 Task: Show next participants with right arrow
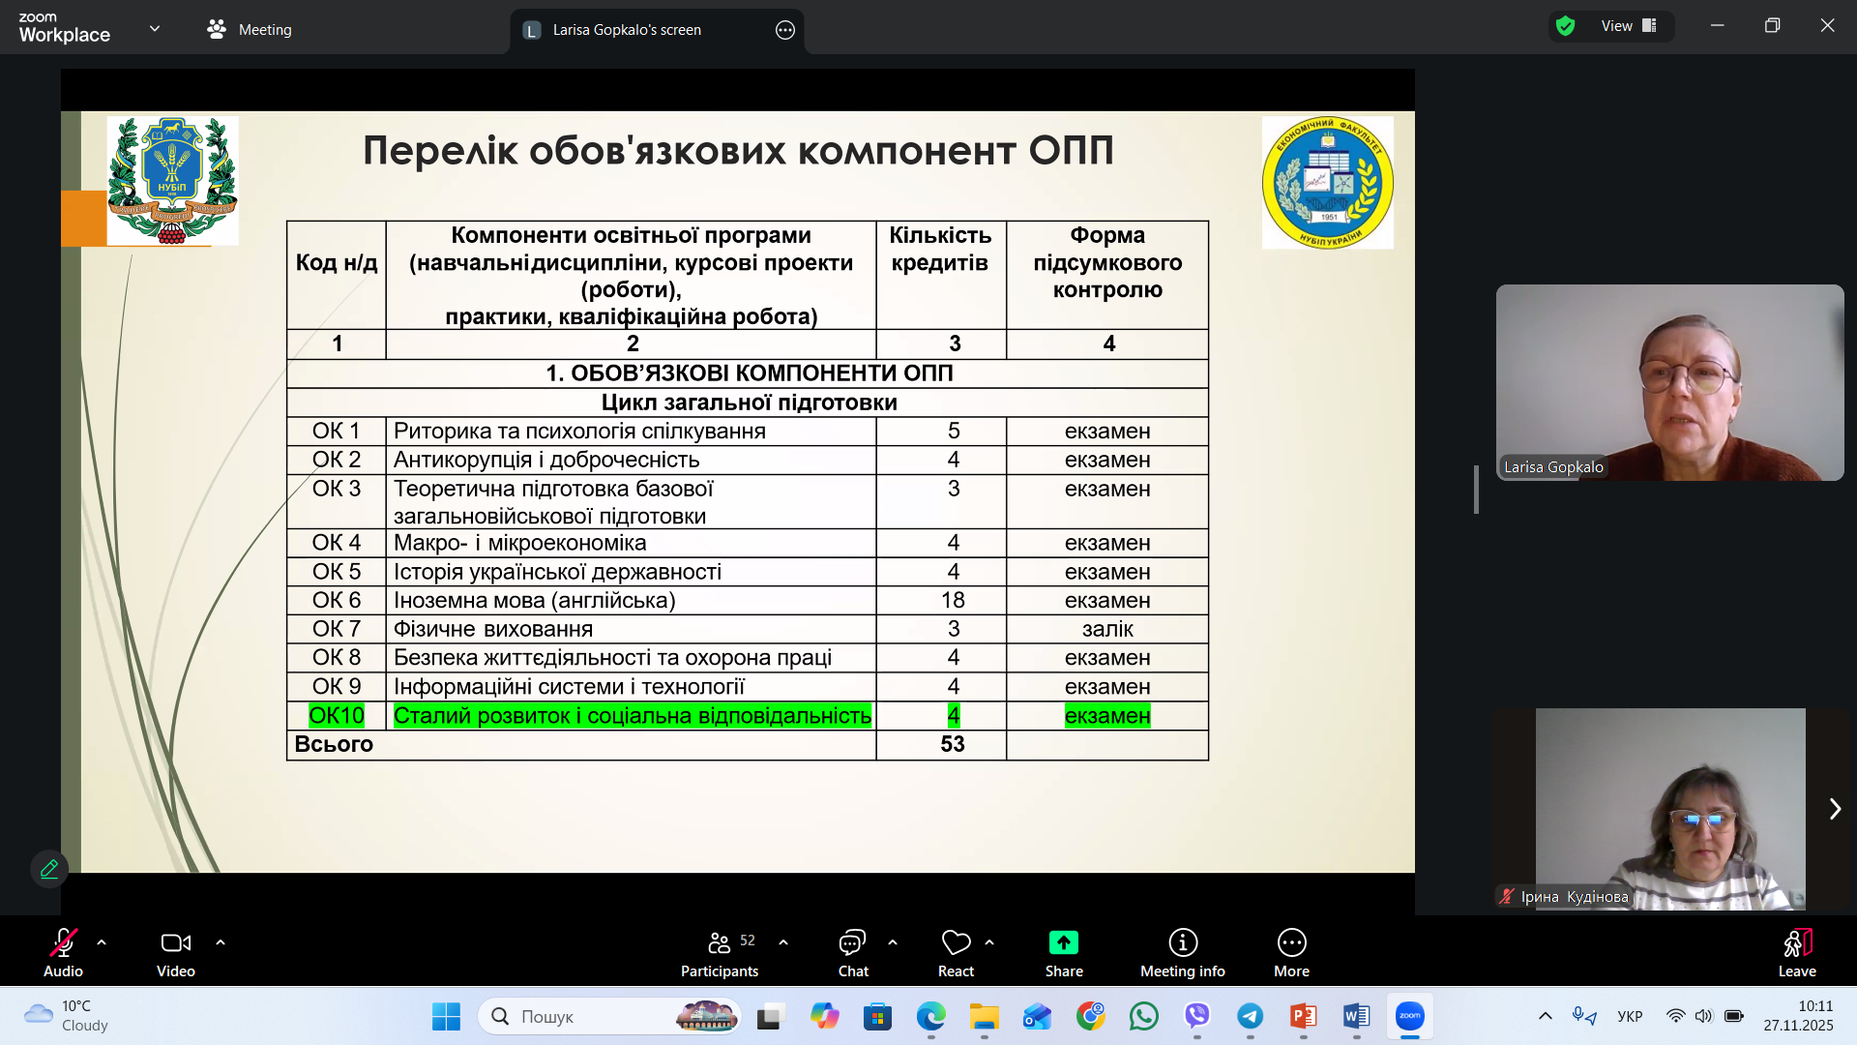(x=1835, y=809)
